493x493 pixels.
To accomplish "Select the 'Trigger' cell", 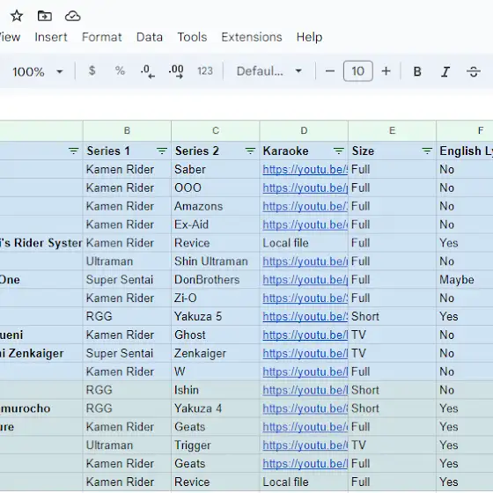I will point(216,445).
